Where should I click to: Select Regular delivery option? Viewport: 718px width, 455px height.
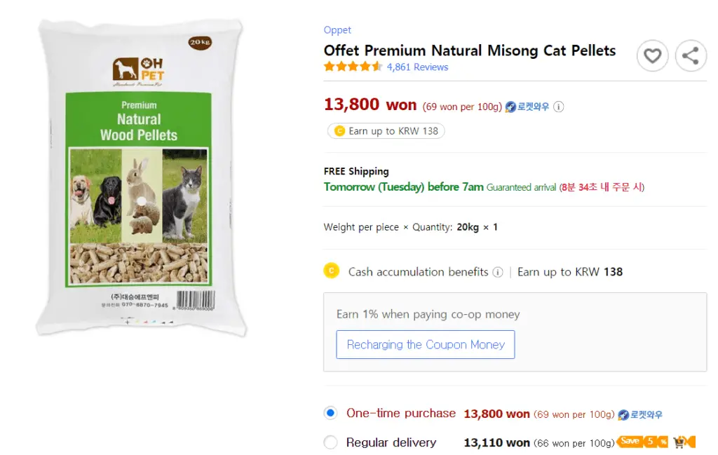(330, 442)
